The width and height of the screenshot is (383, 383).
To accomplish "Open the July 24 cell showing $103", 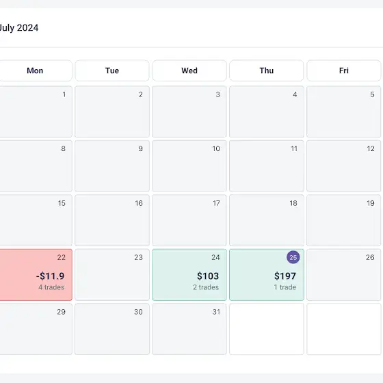I will (189, 275).
